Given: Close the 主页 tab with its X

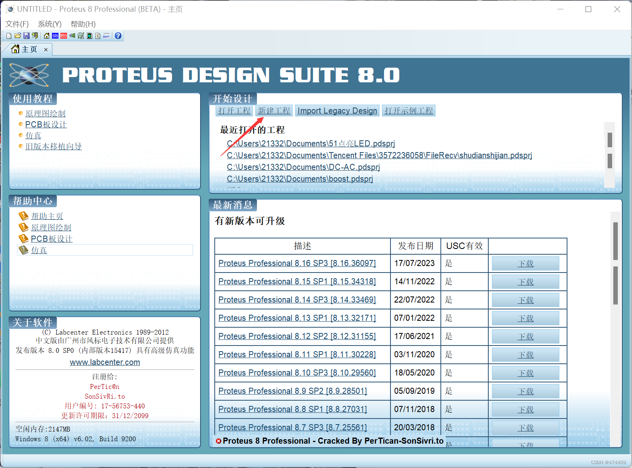Looking at the screenshot, I should click(x=46, y=49).
